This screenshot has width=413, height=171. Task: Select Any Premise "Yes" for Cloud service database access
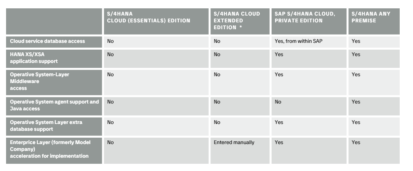click(356, 41)
